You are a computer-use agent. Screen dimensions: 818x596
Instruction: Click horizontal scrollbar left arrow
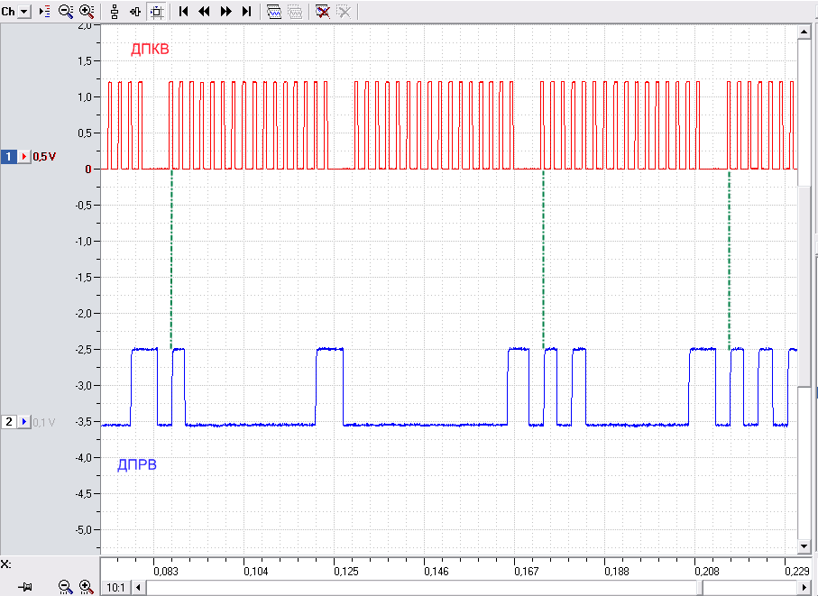[x=138, y=588]
